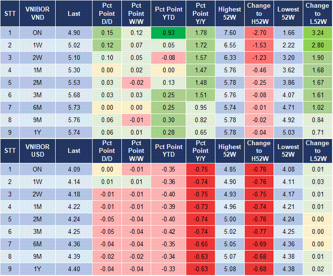Select the VND 2W YTD value -0.08
Screen dimensions: 333x276
[x=168, y=57]
